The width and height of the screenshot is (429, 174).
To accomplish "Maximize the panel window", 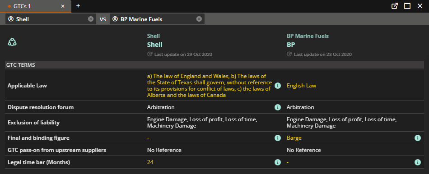I will [407, 6].
